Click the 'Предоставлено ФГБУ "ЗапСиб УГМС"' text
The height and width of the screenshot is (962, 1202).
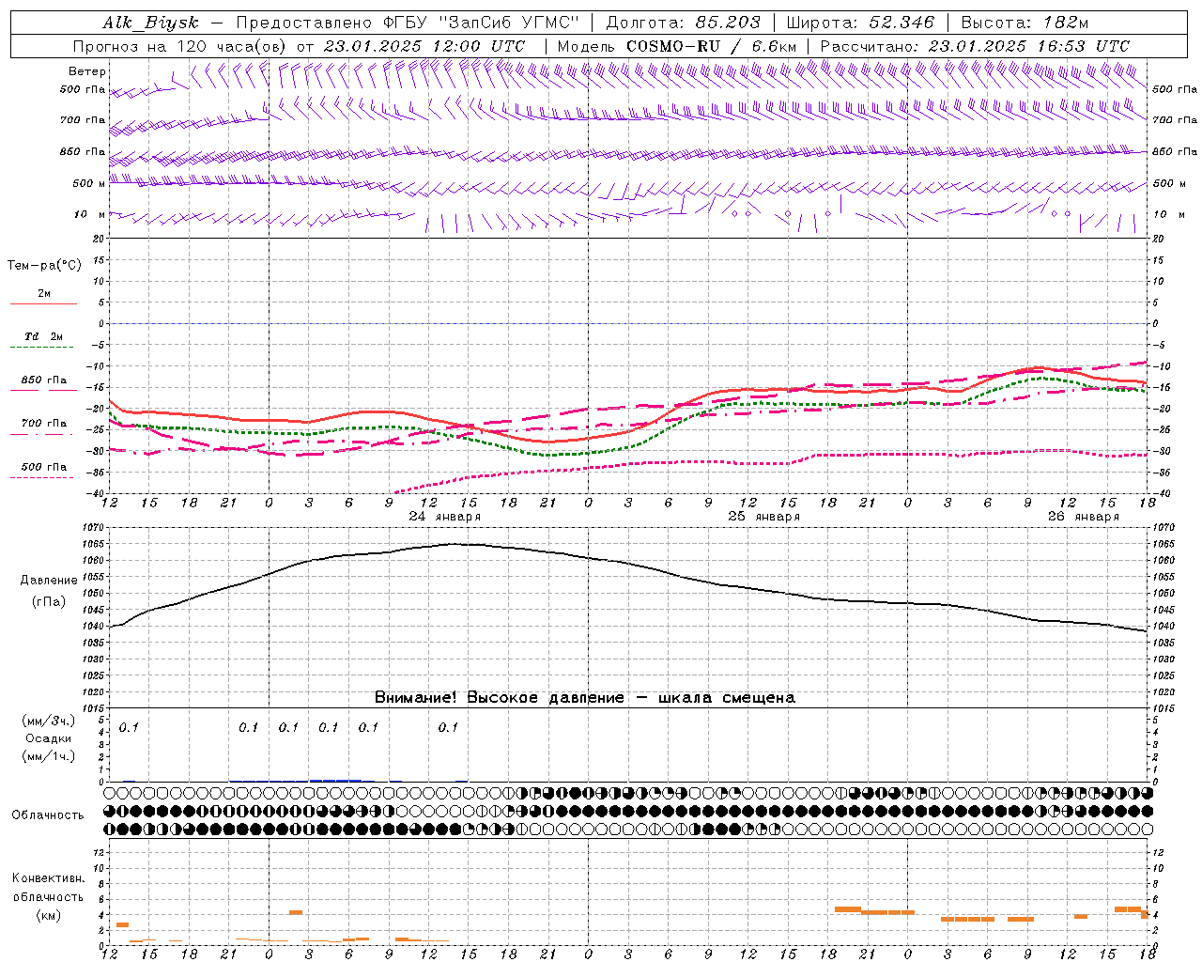pyautogui.click(x=408, y=23)
